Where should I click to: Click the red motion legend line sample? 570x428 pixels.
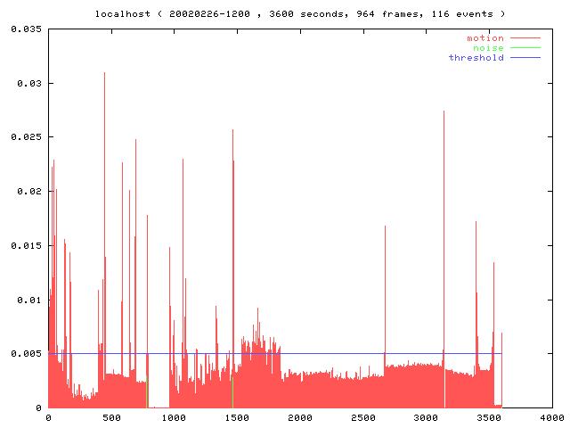[525, 38]
